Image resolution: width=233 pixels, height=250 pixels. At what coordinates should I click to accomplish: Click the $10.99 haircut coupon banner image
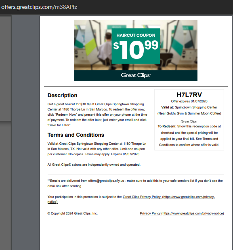click(136, 50)
